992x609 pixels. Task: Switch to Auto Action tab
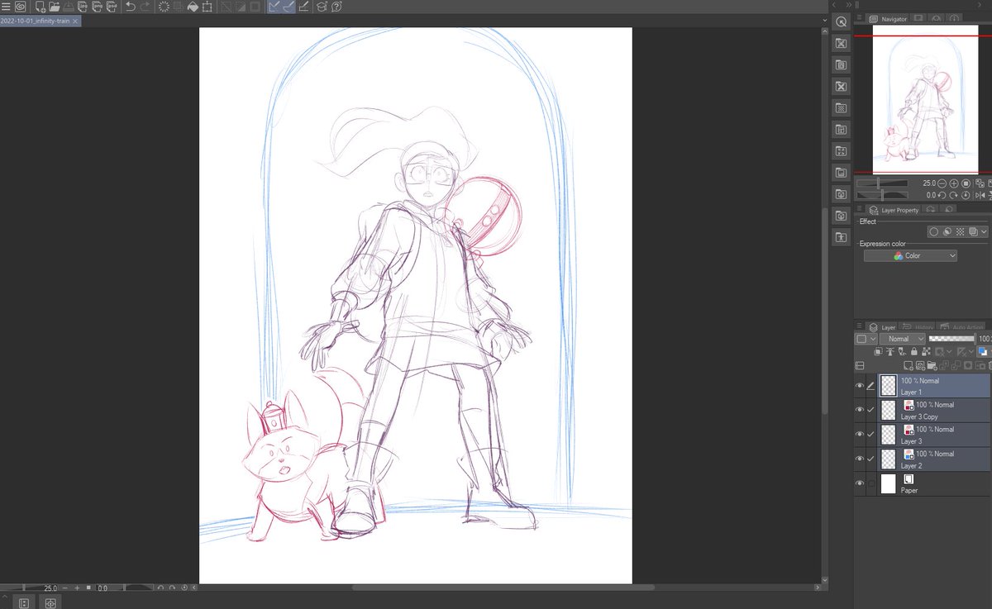(960, 327)
